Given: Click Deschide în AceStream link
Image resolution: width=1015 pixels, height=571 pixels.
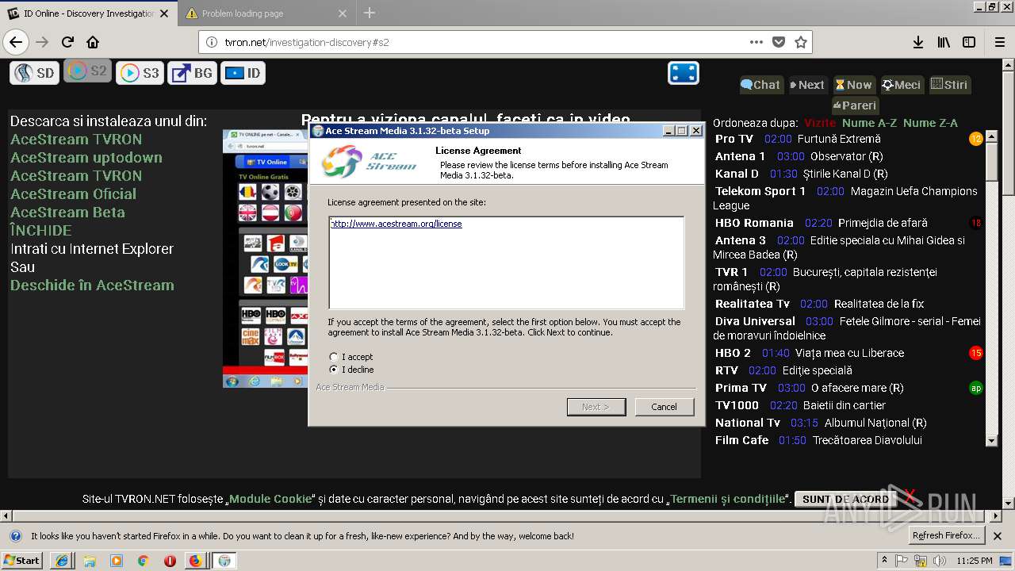Looking at the screenshot, I should tap(92, 285).
